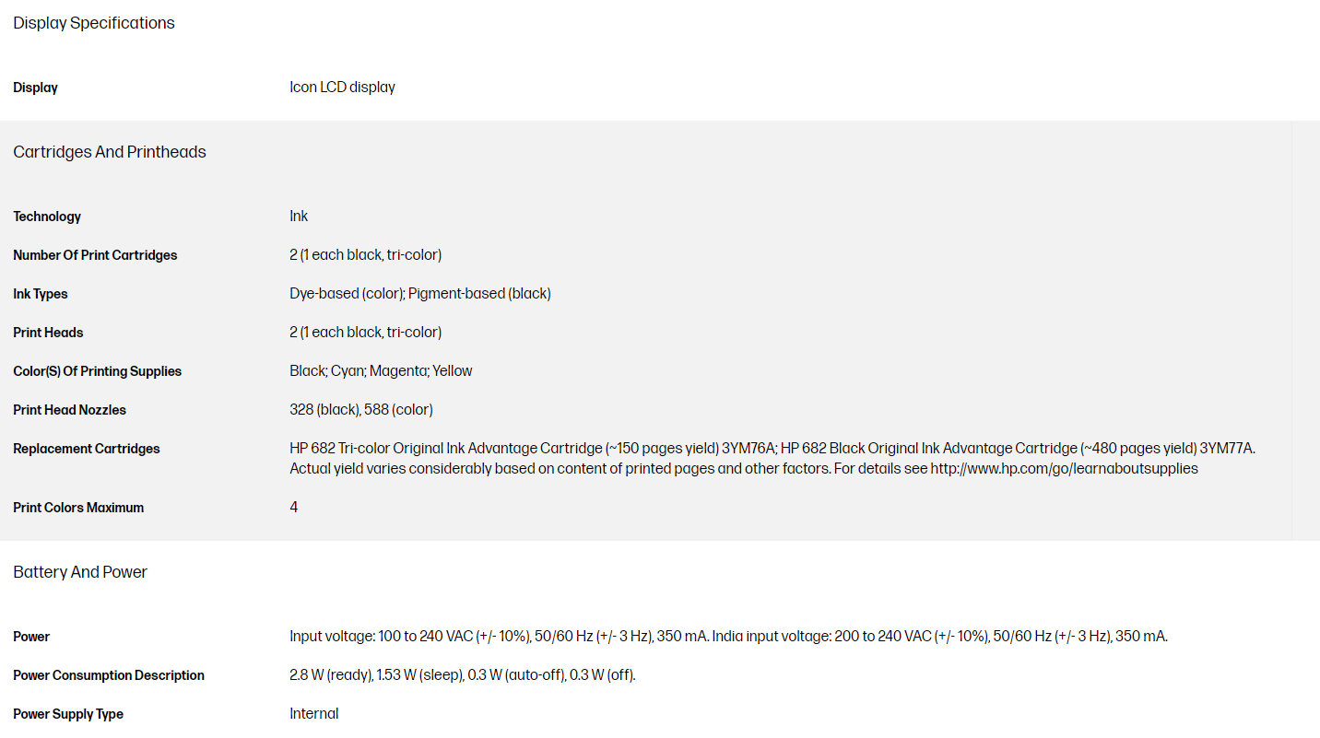Click the Replacement Cartridges label

(x=87, y=449)
